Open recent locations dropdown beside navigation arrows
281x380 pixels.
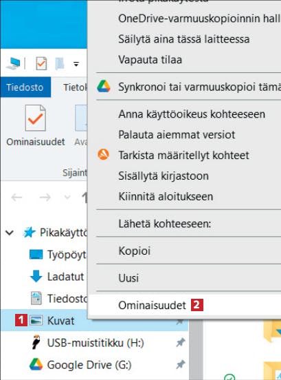pyautogui.click(x=67, y=197)
